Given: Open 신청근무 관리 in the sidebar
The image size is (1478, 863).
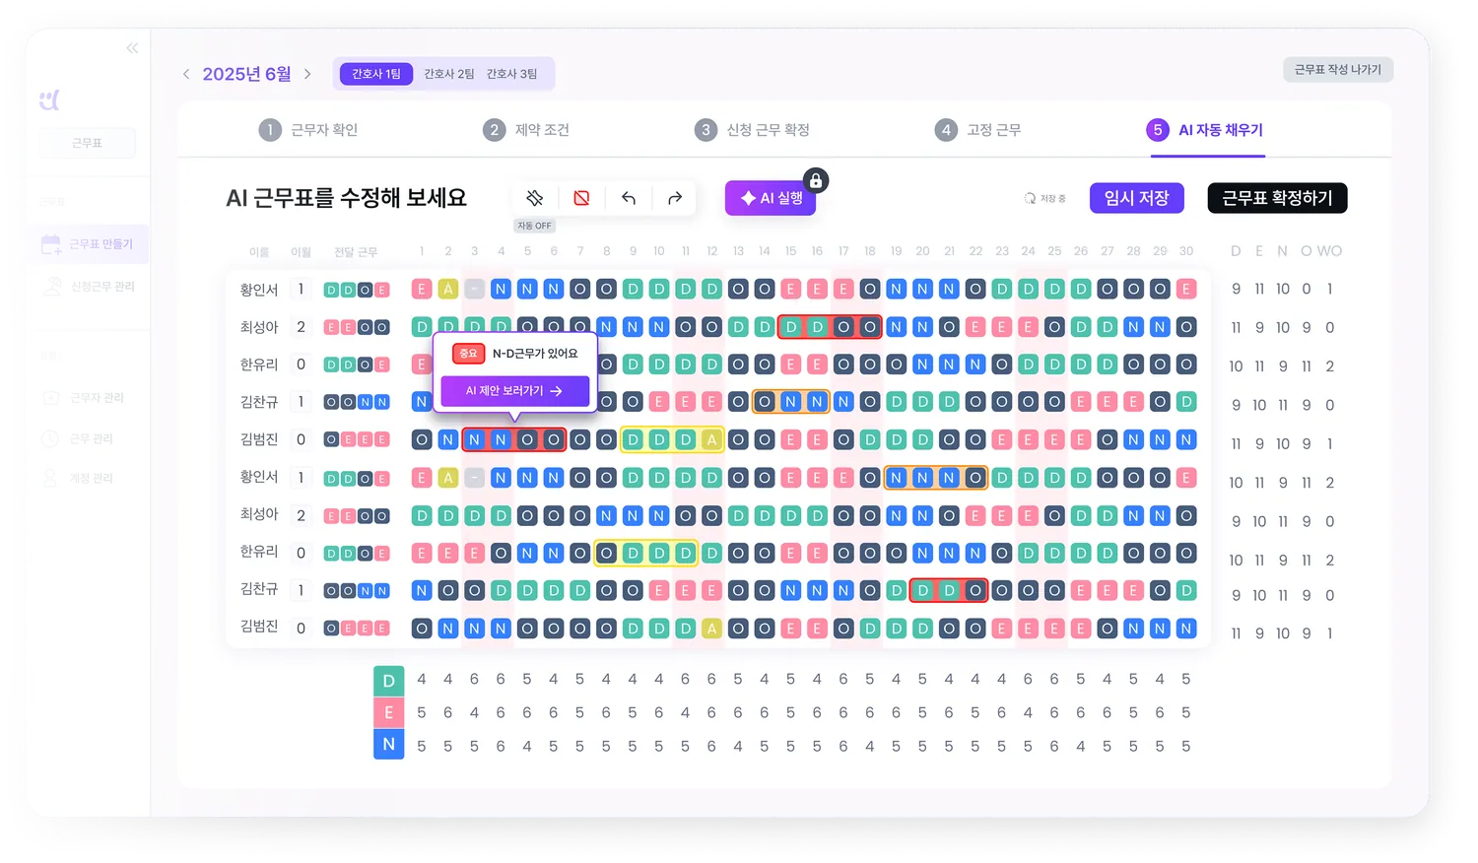Looking at the screenshot, I should pyautogui.click(x=89, y=287).
